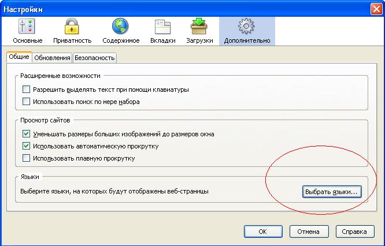Open the Обновления tab
Image resolution: width=385 pixels, height=246 pixels.
52,58
